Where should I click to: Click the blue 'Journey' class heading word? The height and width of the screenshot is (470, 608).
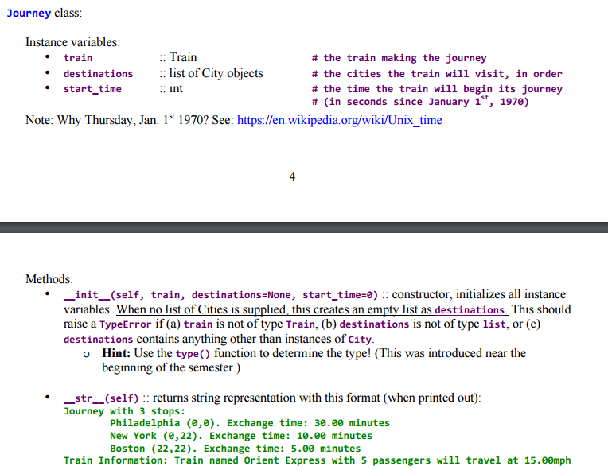pyautogui.click(x=29, y=14)
